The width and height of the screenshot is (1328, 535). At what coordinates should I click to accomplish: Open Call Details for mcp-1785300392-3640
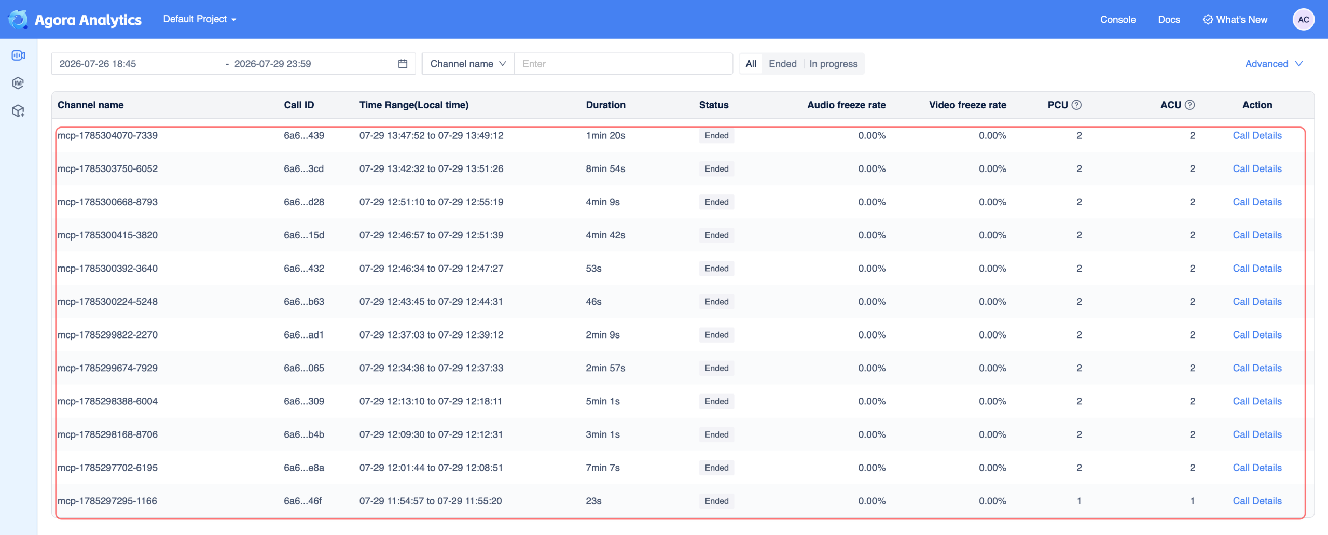point(1257,268)
